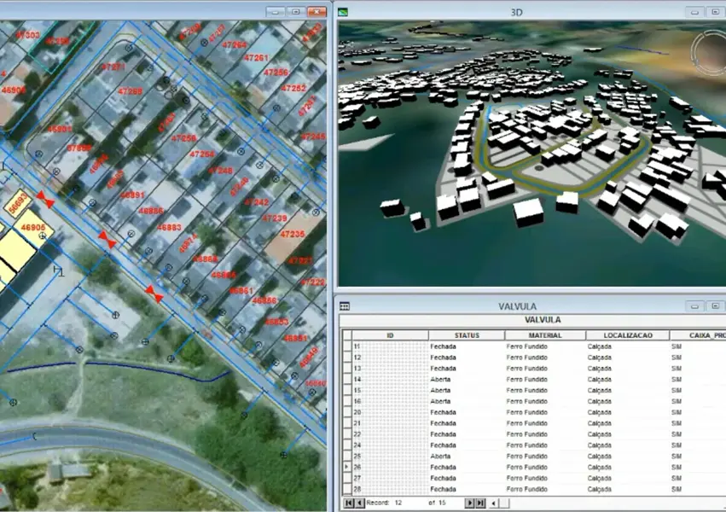Go to first record in VALVULA table
The height and width of the screenshot is (512, 726).
[349, 503]
